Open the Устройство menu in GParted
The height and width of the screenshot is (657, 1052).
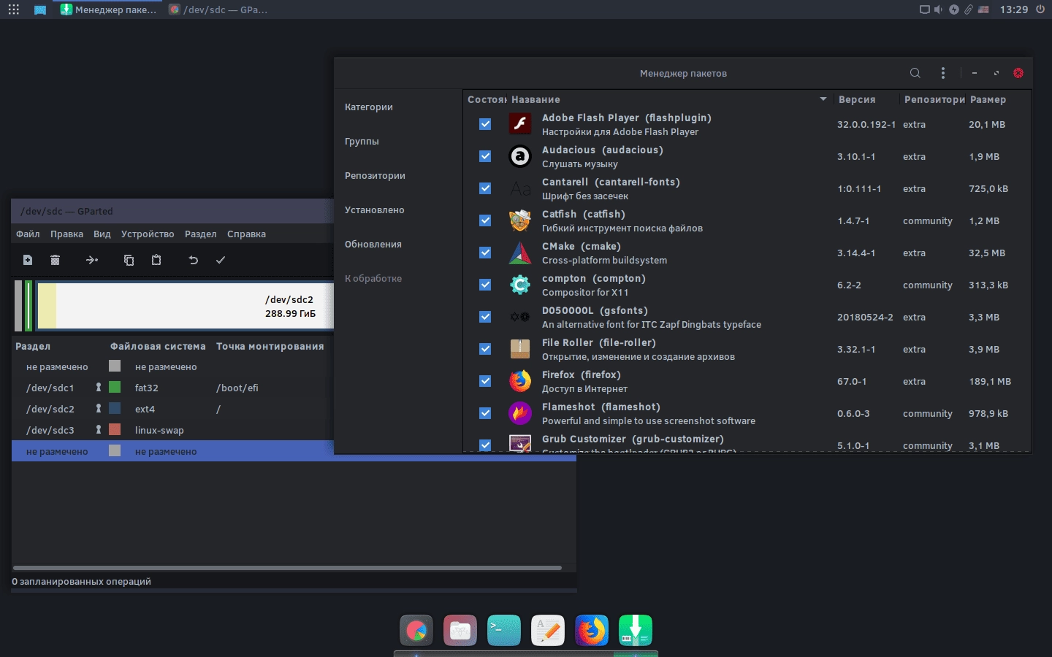[x=148, y=234]
